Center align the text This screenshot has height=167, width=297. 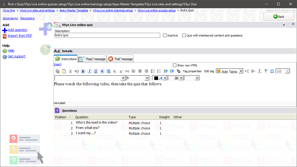click(140, 71)
